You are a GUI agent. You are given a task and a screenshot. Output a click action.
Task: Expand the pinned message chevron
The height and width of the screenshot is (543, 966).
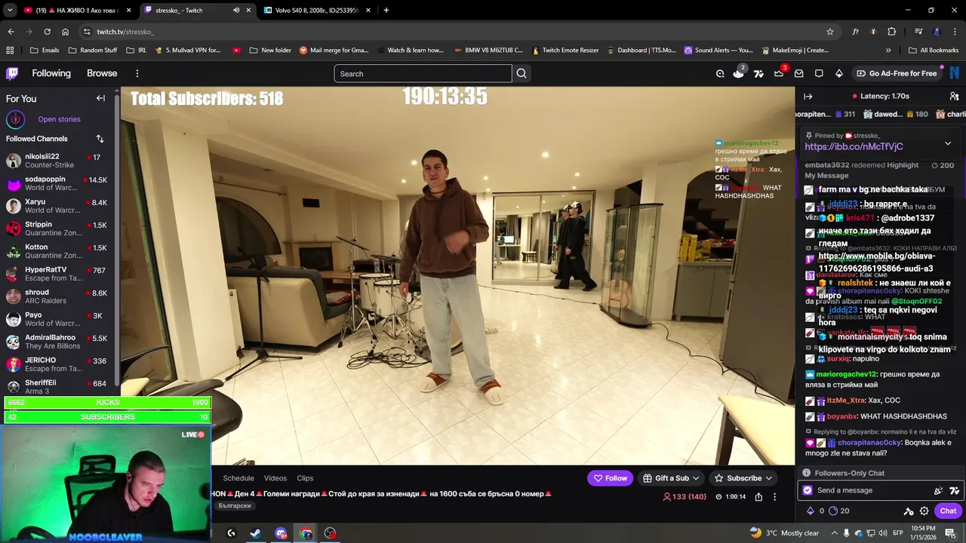click(948, 143)
